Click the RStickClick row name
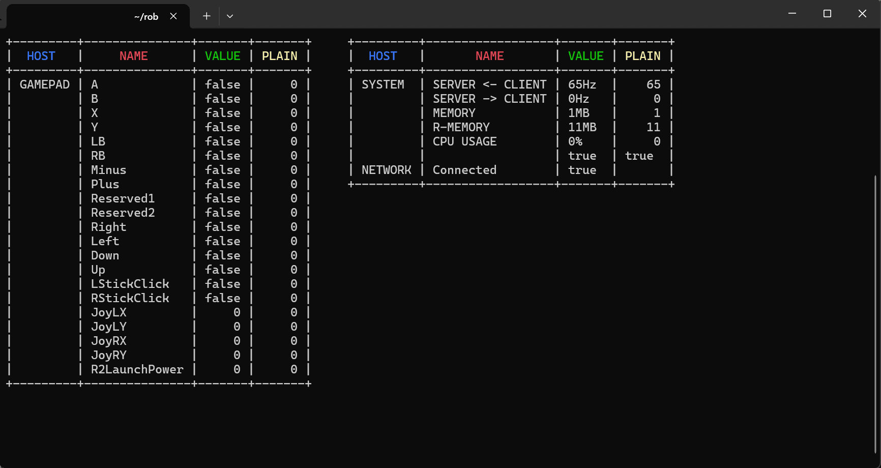 pos(130,298)
